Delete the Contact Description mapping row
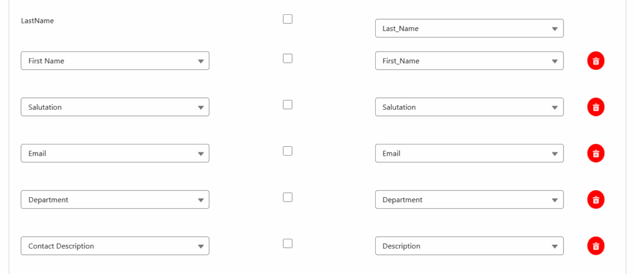The image size is (636, 274). click(x=596, y=246)
